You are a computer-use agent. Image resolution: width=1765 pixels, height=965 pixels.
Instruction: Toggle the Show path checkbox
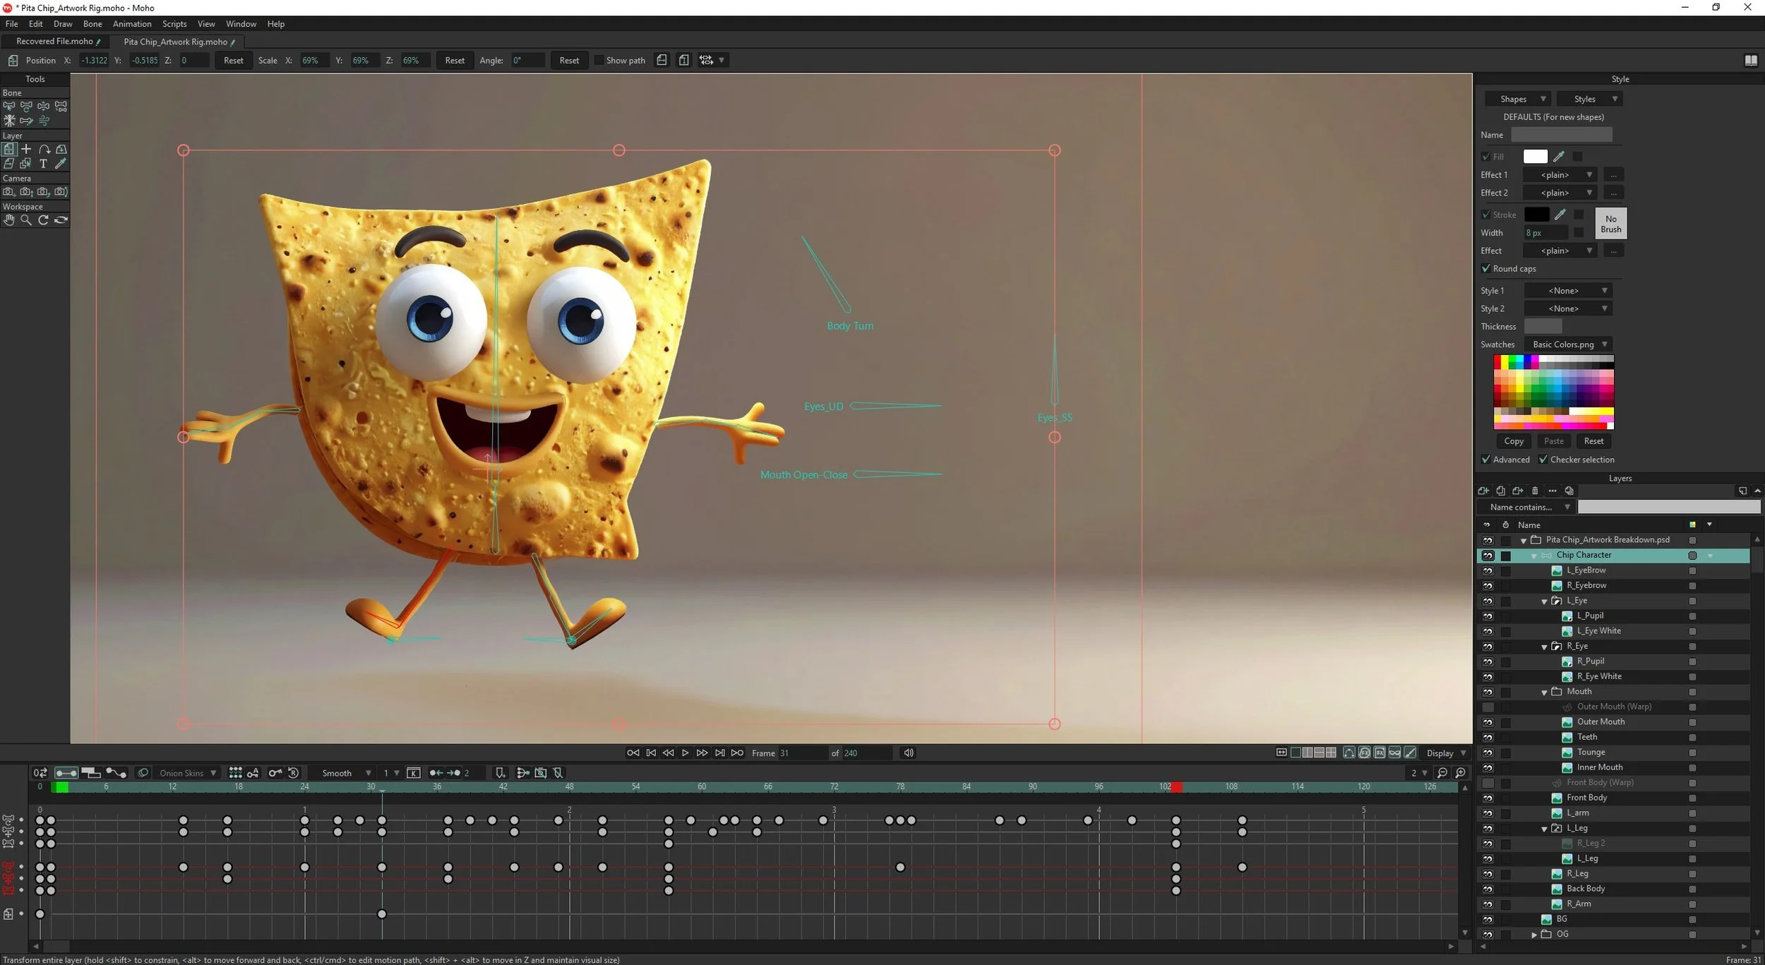pyautogui.click(x=599, y=61)
